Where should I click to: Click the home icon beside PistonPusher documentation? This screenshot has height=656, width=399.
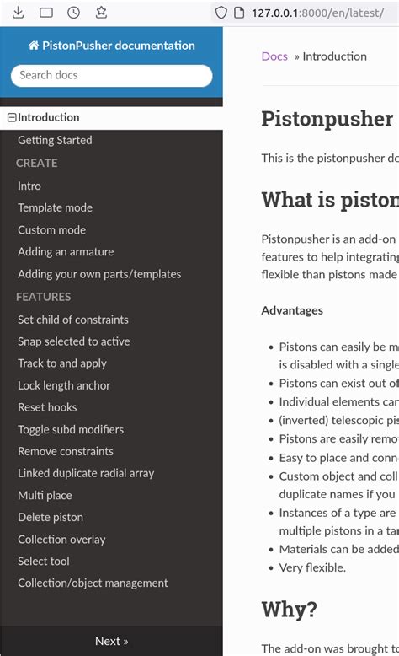(34, 46)
